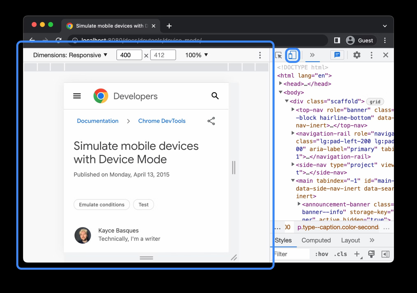
Task: Click the Emulate conditions tag
Action: [x=102, y=205]
